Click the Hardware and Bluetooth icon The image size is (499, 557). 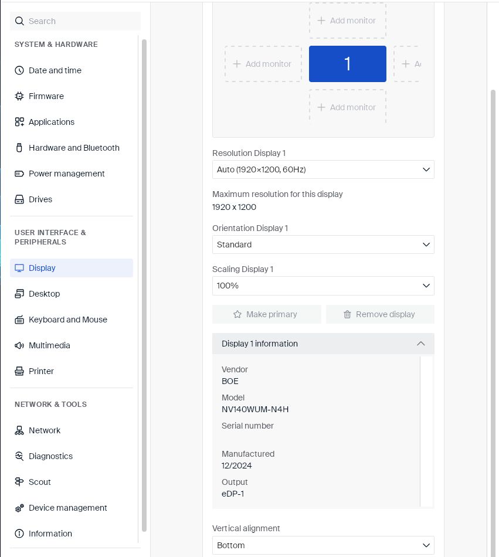tap(19, 148)
